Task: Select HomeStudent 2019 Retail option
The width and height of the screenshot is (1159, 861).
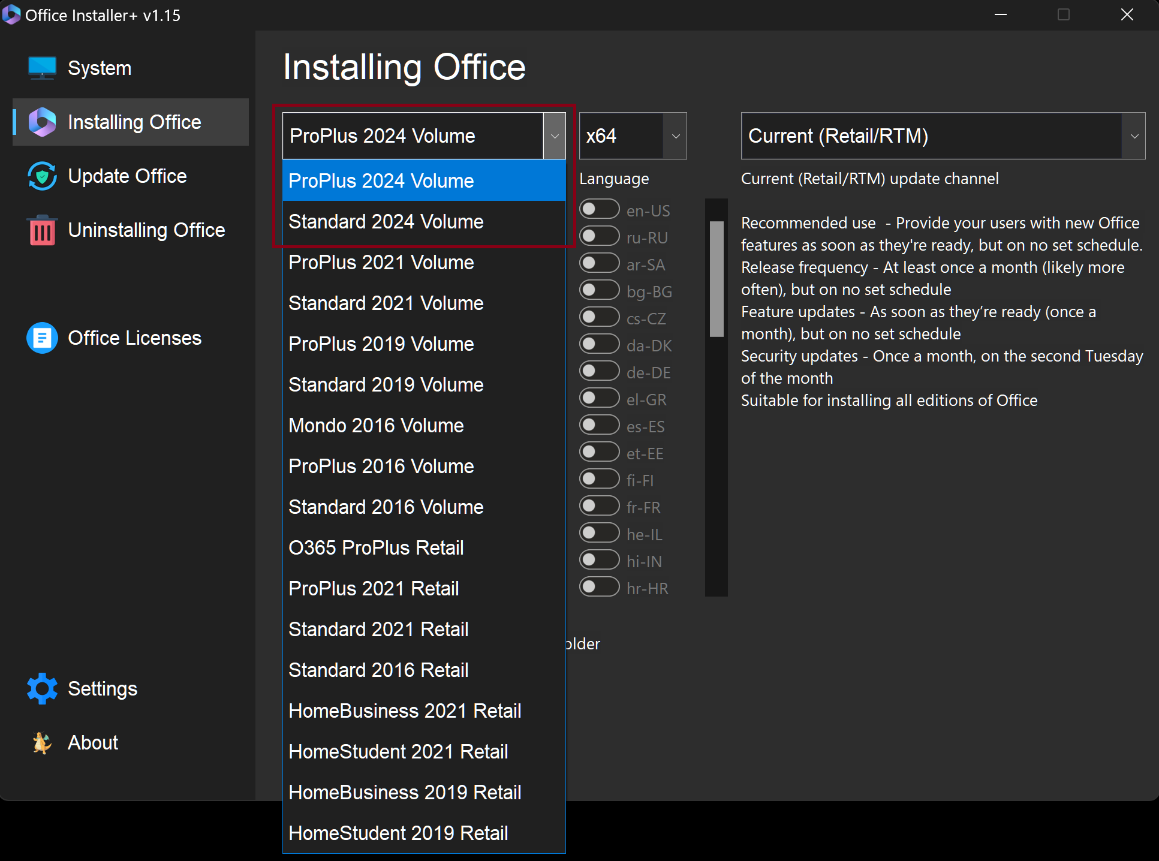Action: tap(424, 833)
